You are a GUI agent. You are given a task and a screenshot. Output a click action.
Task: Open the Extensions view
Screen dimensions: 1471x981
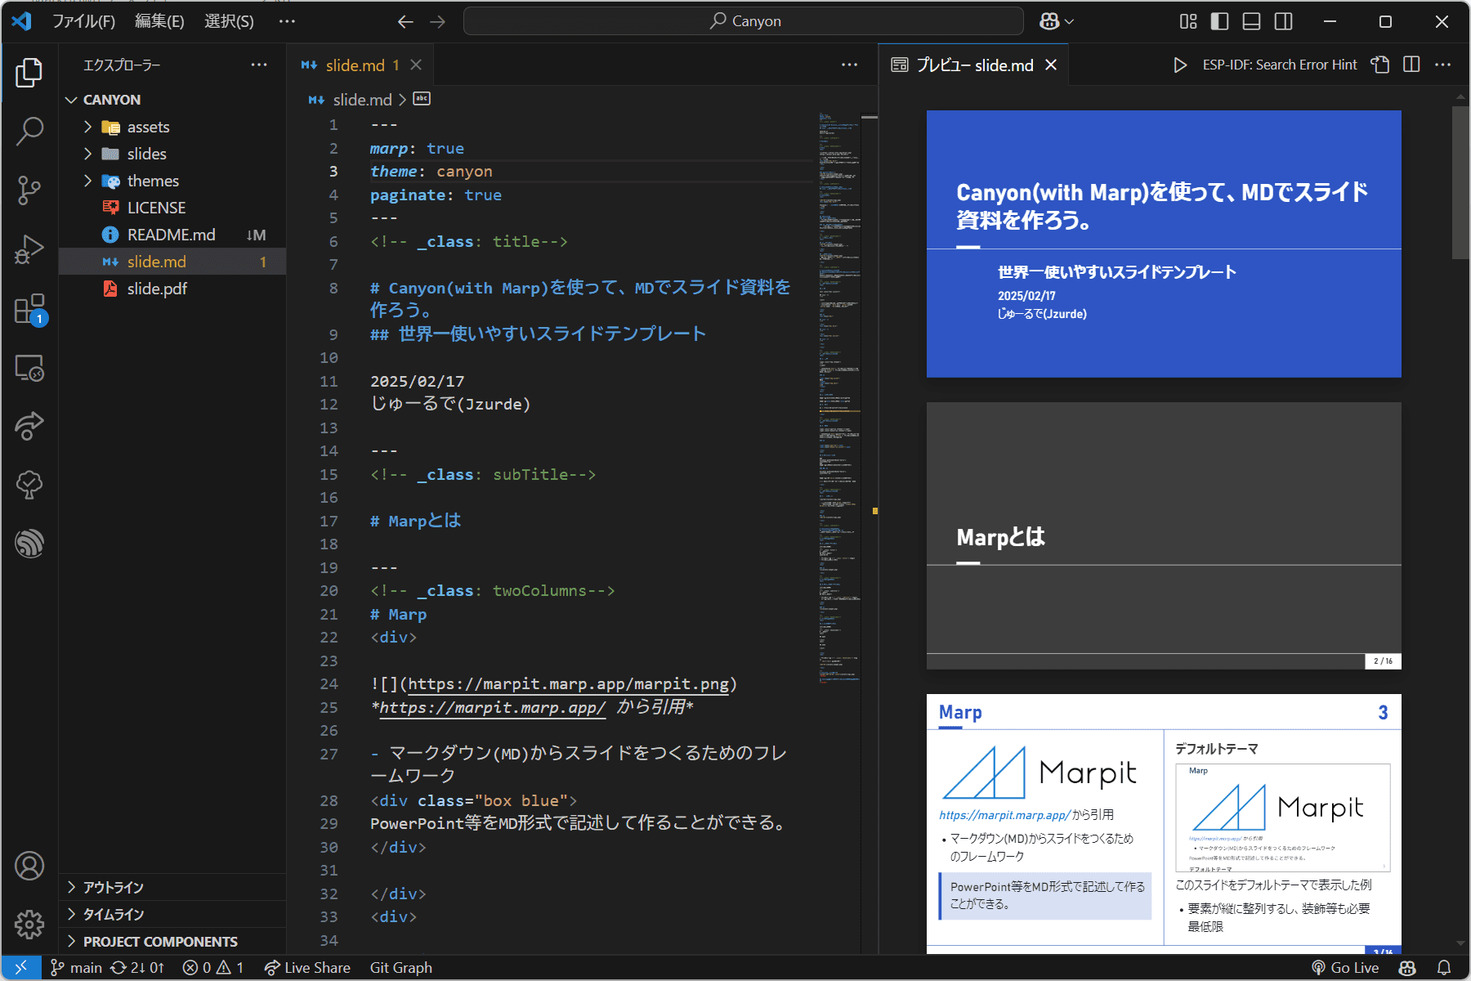(x=29, y=309)
